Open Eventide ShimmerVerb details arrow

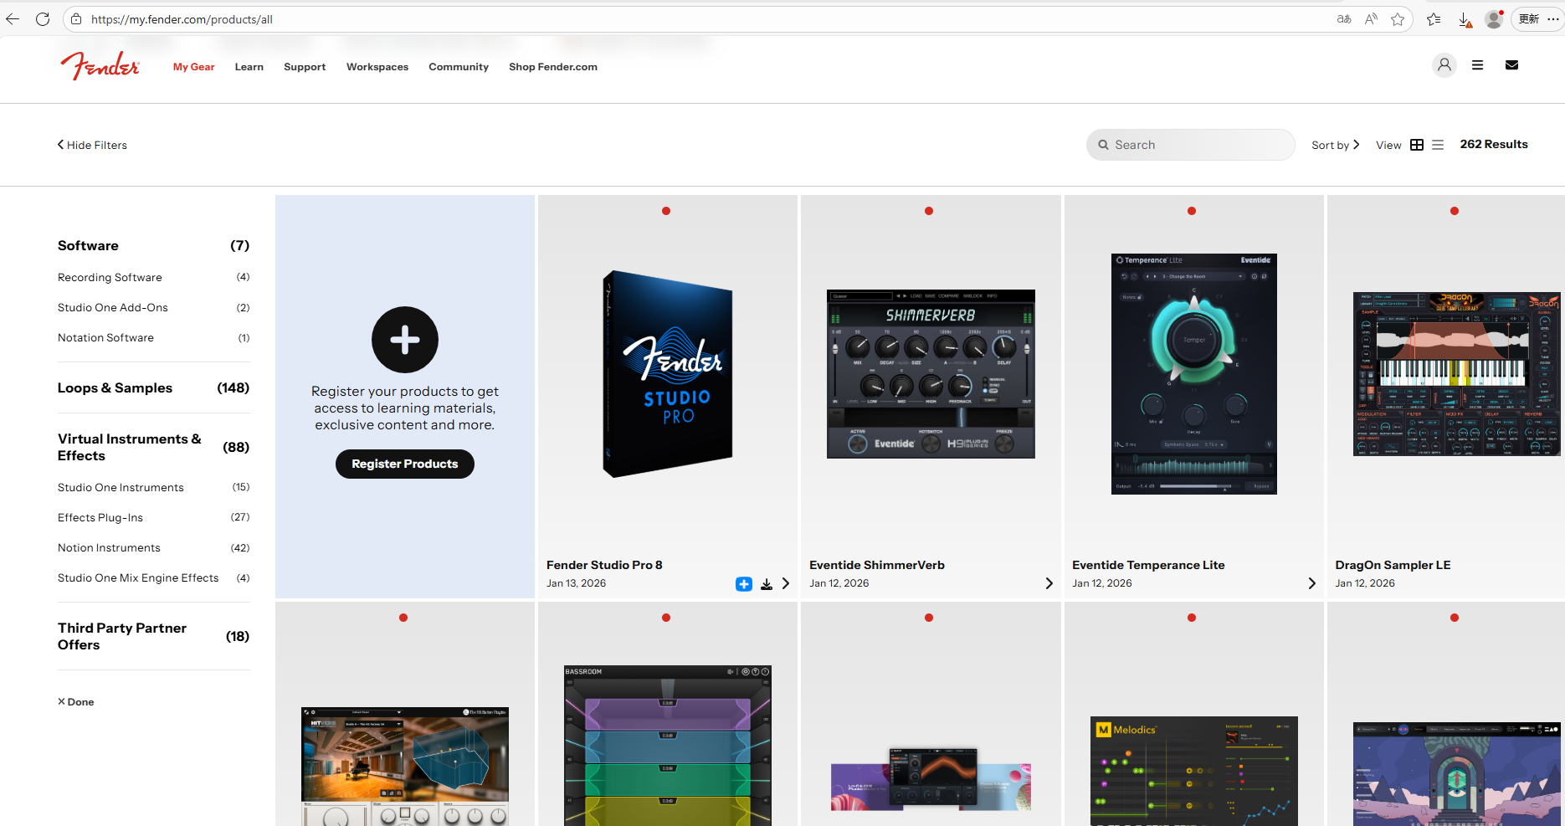(x=1049, y=583)
